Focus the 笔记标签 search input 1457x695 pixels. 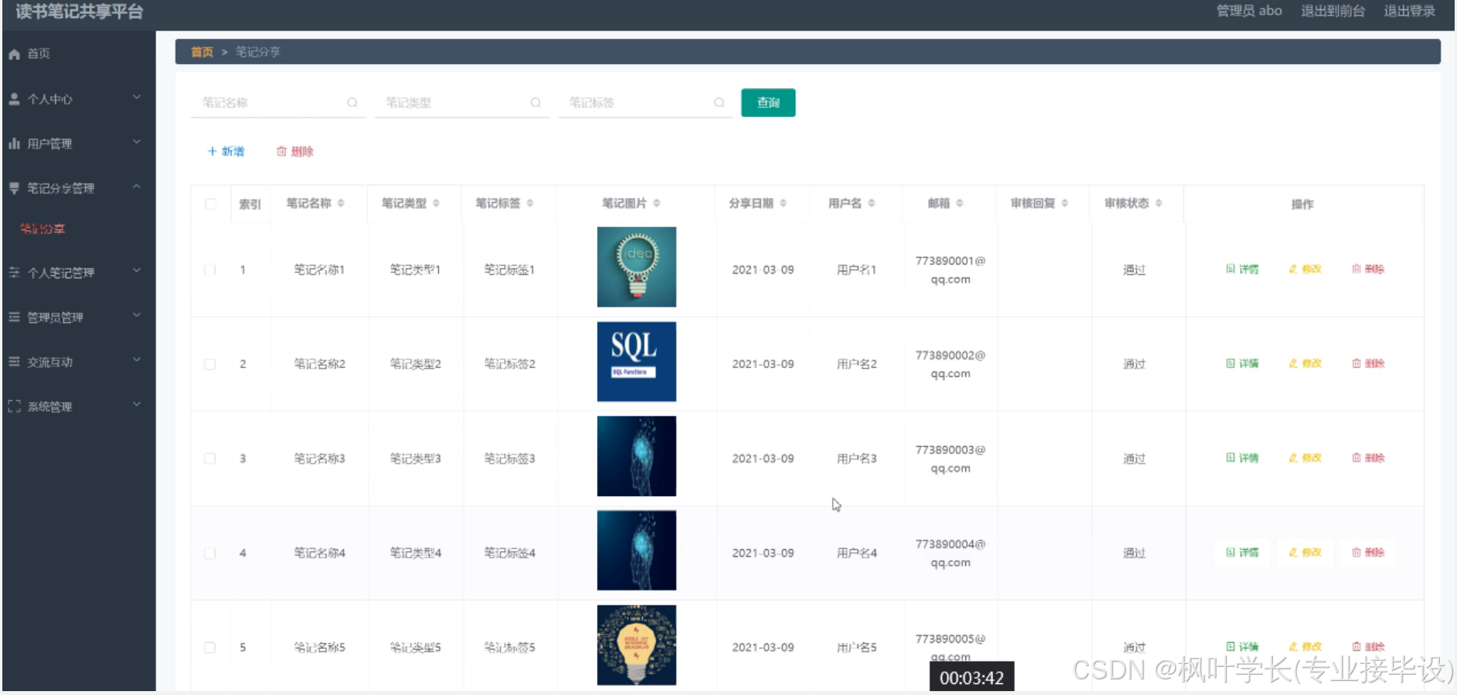point(645,102)
